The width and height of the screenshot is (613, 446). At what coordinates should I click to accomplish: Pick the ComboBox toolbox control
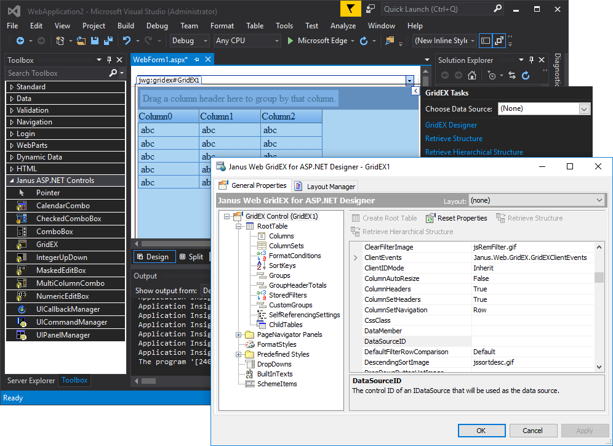coord(65,232)
